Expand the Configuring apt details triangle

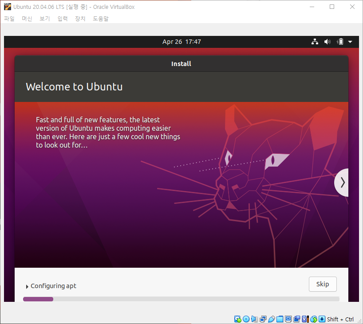(27, 286)
